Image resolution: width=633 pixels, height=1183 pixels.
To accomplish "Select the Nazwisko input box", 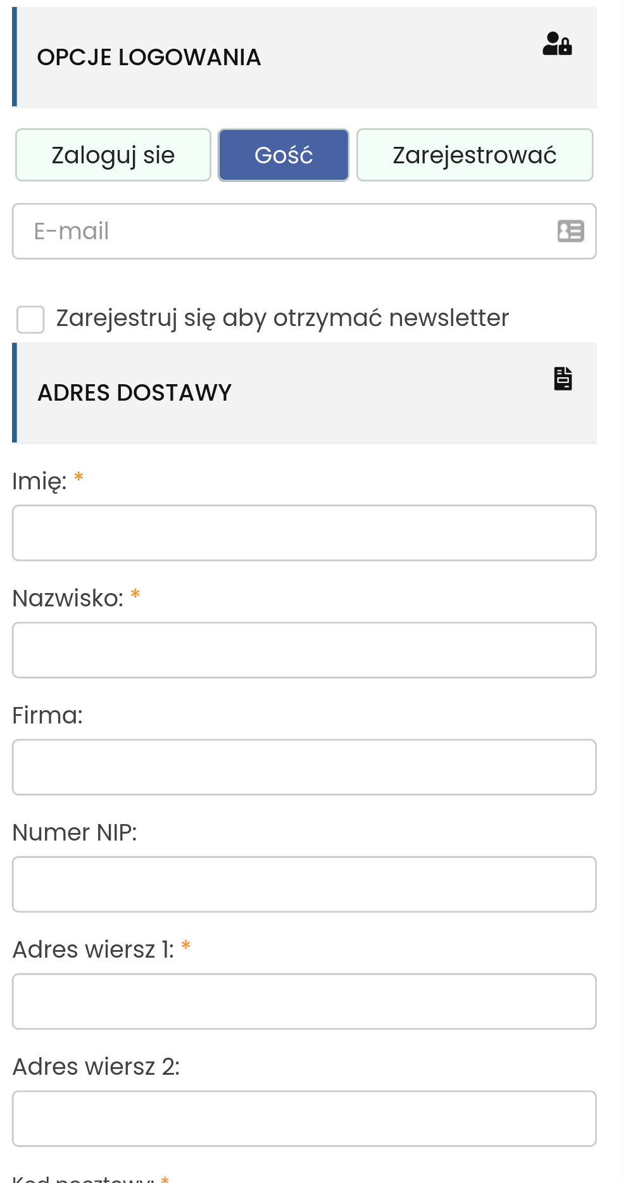I will (x=304, y=650).
